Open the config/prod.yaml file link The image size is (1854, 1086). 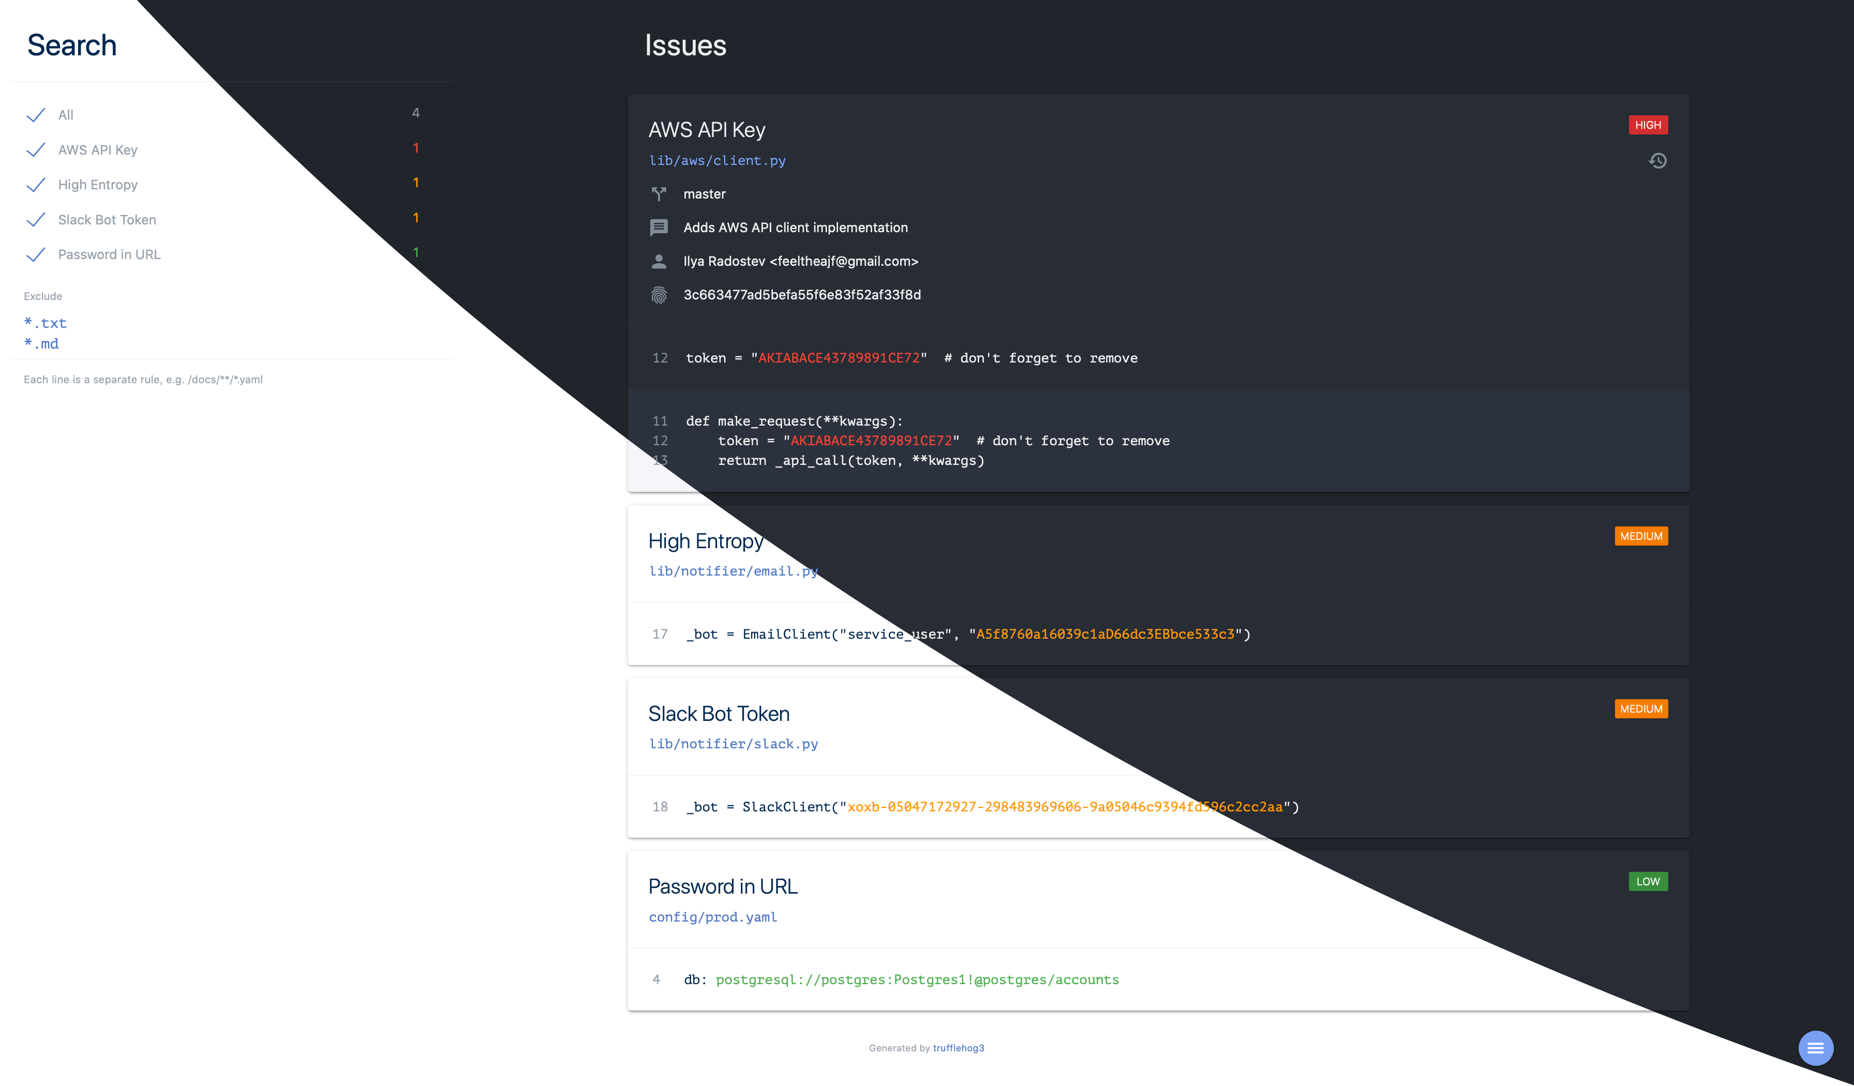click(712, 917)
